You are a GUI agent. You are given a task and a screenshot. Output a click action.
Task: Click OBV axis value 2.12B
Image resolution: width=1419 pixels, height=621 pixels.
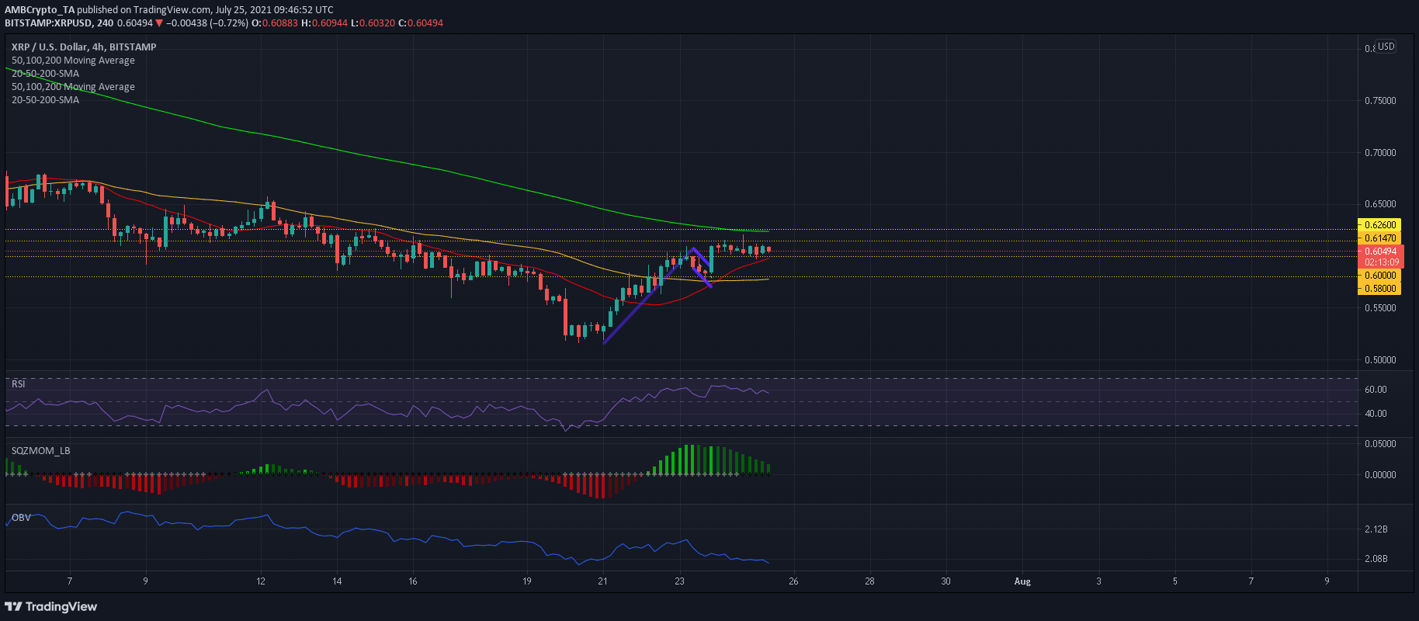pos(1376,529)
